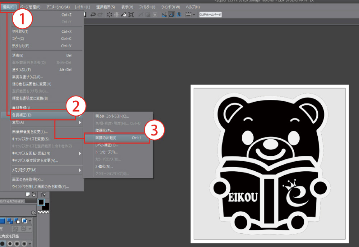Click the bear illustration on the canvas
Viewport: 359px width, 247px height.
[x=270, y=164]
